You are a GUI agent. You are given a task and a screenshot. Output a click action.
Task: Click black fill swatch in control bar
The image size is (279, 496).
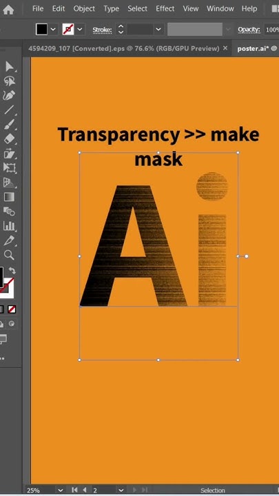click(41, 30)
